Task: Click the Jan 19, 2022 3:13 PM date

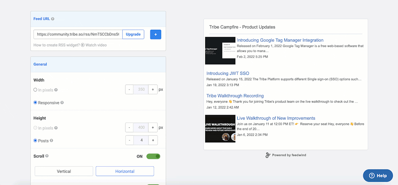Action: 222,85
